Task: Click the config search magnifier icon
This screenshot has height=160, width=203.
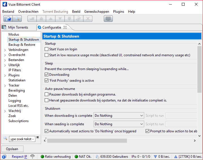Action: pos(5,138)
